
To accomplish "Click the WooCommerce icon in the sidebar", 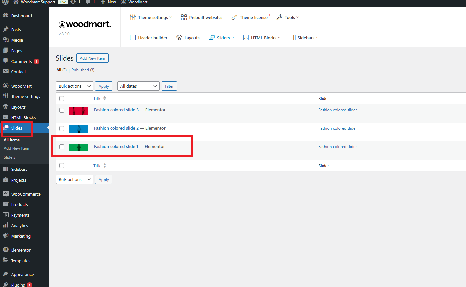I will click(6, 194).
